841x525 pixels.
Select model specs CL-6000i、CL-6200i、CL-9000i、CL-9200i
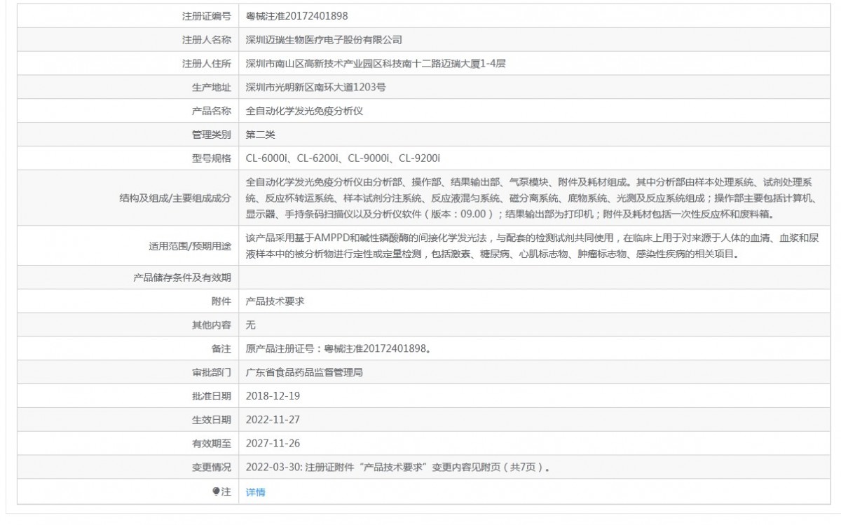343,158
